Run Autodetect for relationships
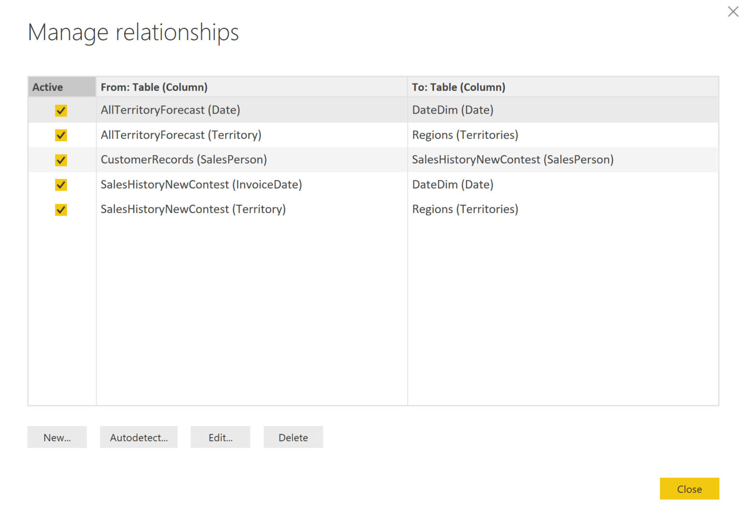The width and height of the screenshot is (742, 515). (x=139, y=437)
